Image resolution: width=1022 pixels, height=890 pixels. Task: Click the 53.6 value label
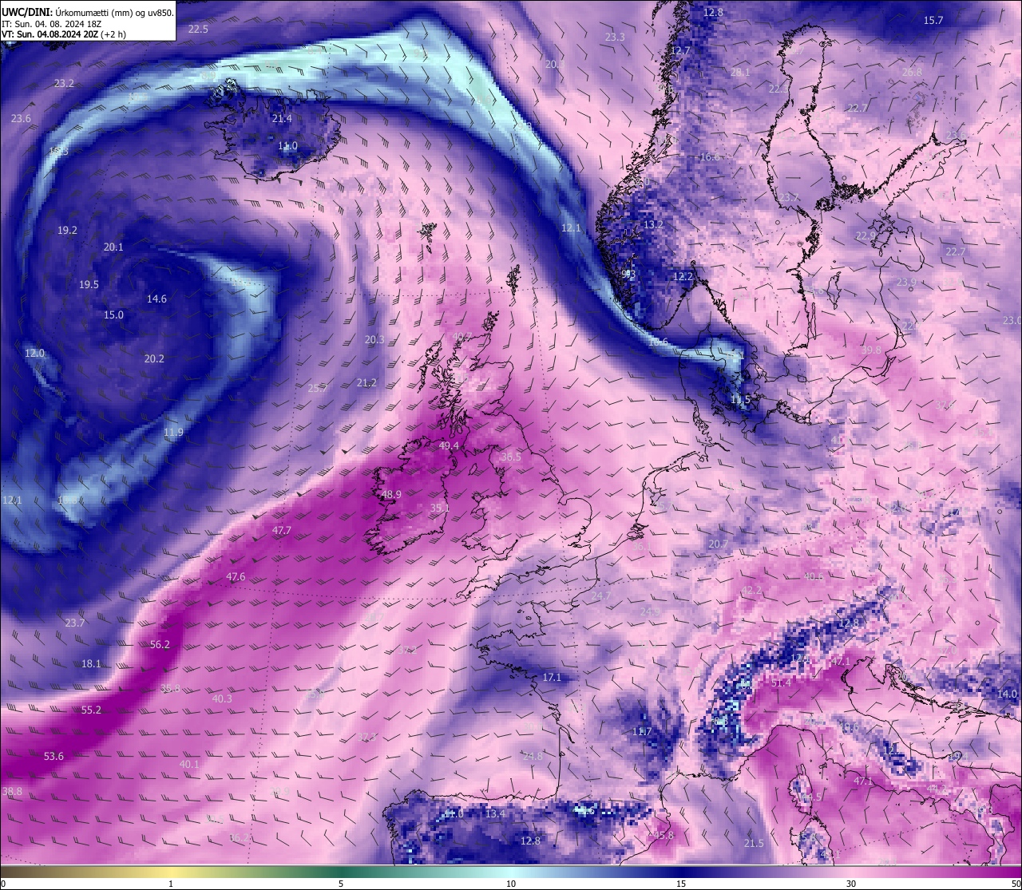(x=53, y=756)
